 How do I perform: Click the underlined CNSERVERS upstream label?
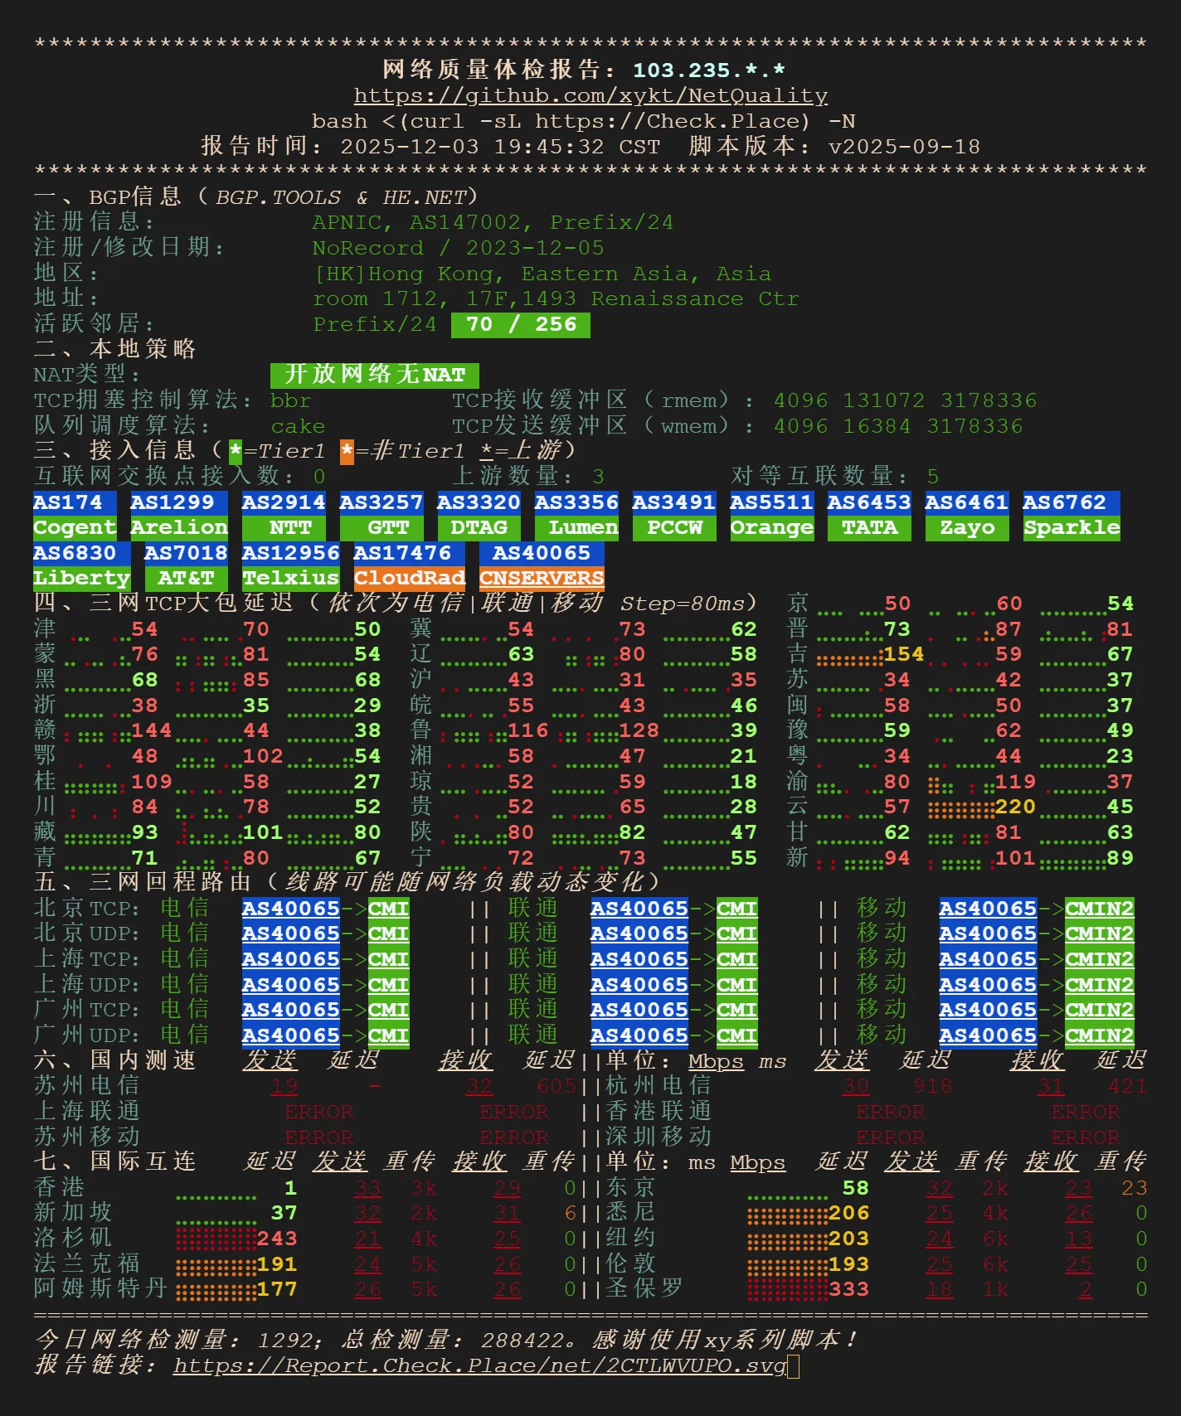[x=542, y=578]
